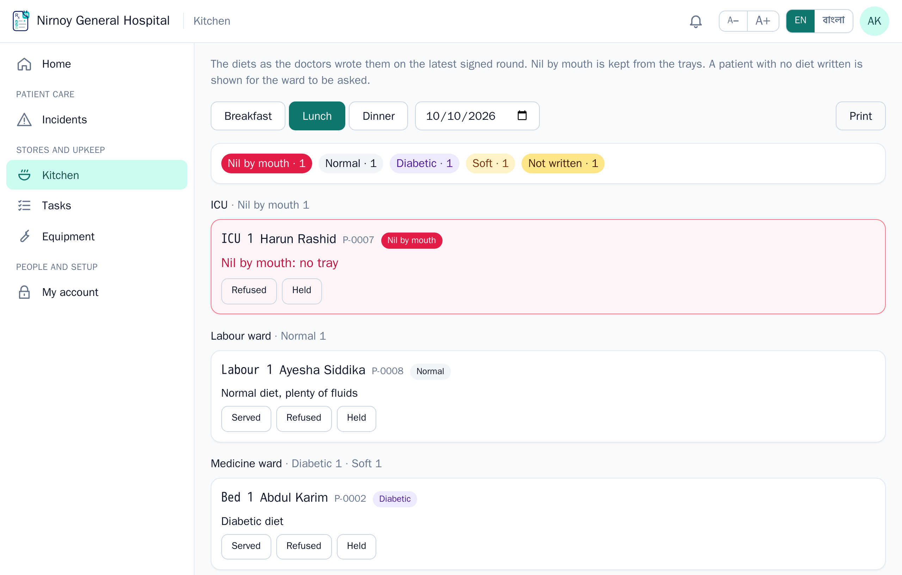Click the Diabetic badge on Abdul Karim
This screenshot has width=902, height=575.
(394, 499)
